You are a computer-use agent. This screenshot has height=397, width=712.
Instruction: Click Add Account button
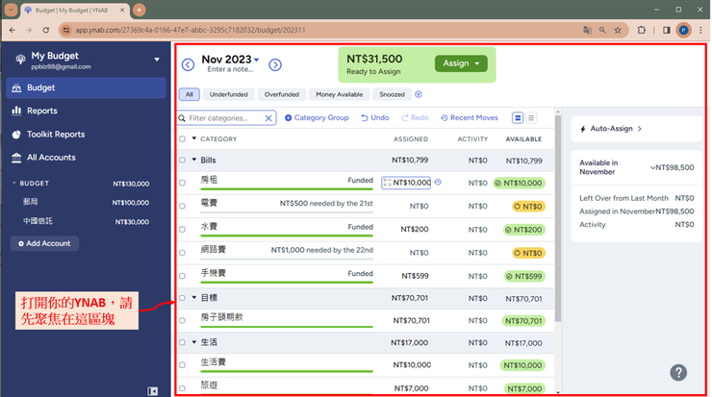pyautogui.click(x=44, y=243)
